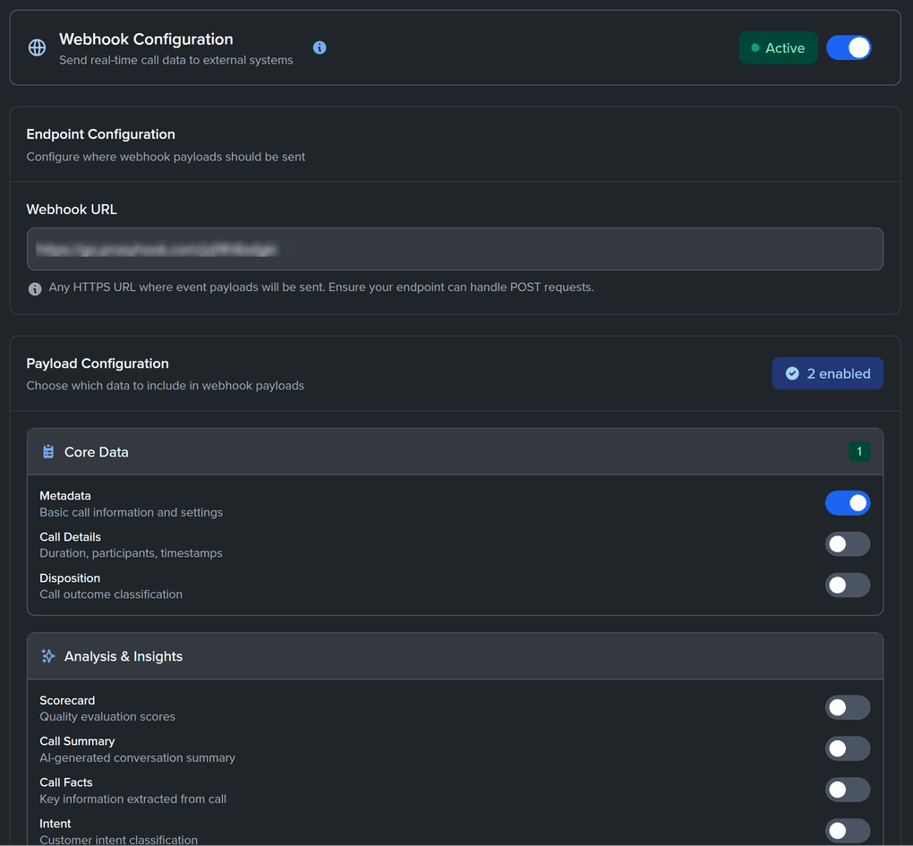This screenshot has height=846, width=913.
Task: Enable Call Facts extraction
Action: [x=848, y=790]
